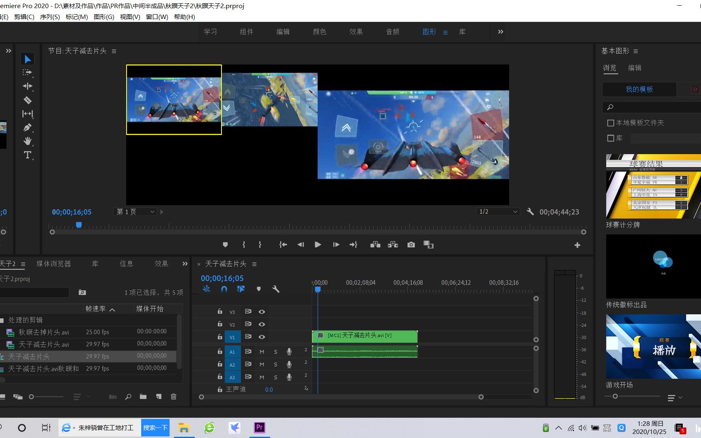Click program monitor playhead marker

tap(79, 225)
